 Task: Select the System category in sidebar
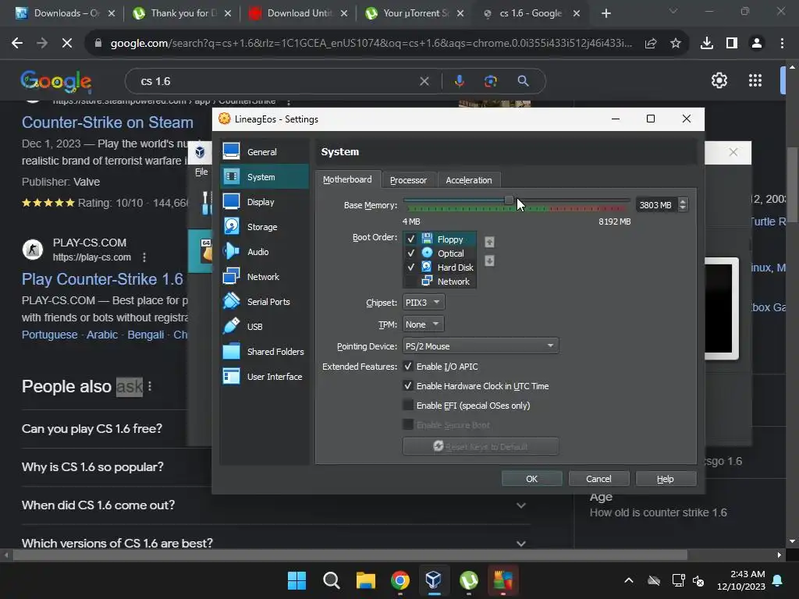coord(265,177)
